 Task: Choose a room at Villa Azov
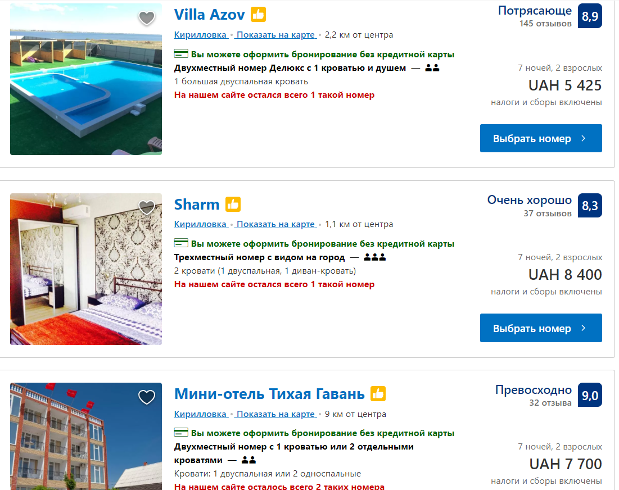pos(541,138)
